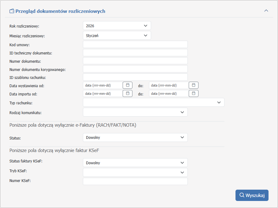Viewport: 278px width, 208px height.
Task: Click the Data wystawienia od date input
Action: (102, 85)
